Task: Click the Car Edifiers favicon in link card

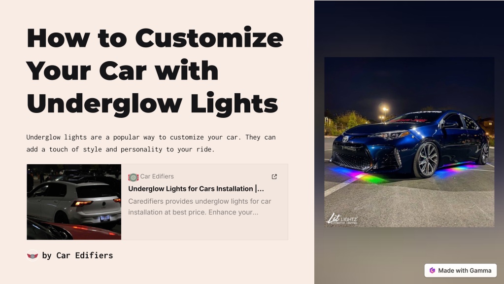Action: click(x=133, y=177)
